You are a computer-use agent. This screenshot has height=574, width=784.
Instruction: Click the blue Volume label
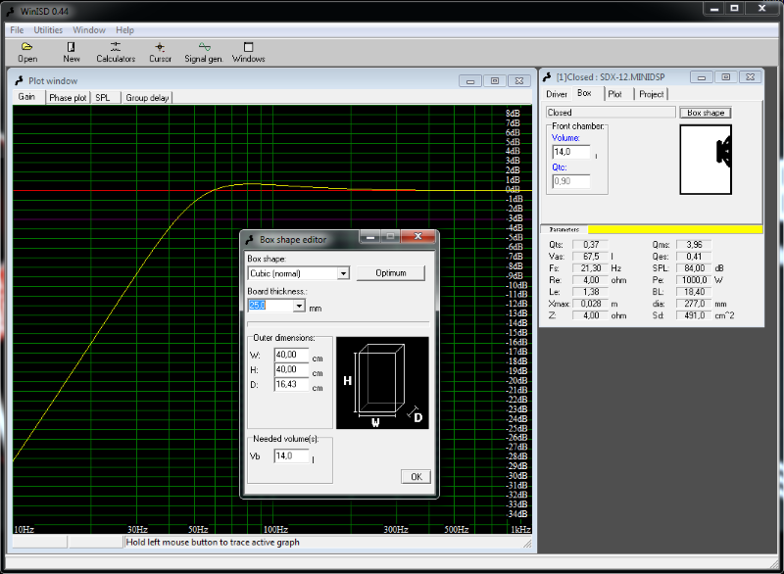565,138
